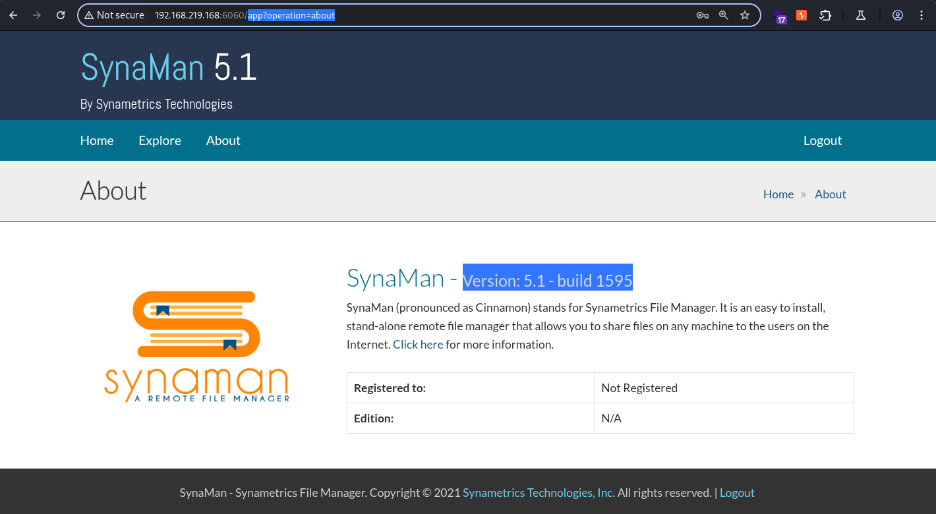Go back with the browser back arrow
936x514 pixels.
tap(13, 15)
